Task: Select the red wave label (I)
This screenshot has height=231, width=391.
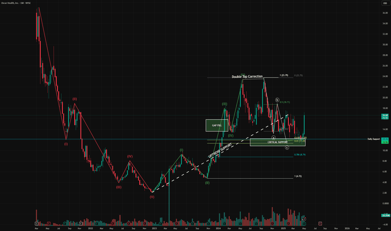Action: coord(66,144)
